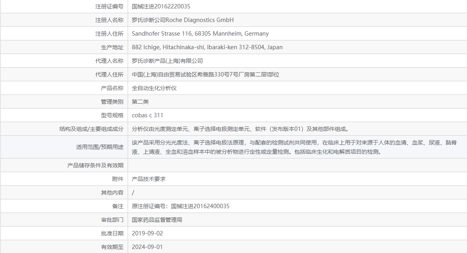Select the label 备注

(x=118, y=206)
